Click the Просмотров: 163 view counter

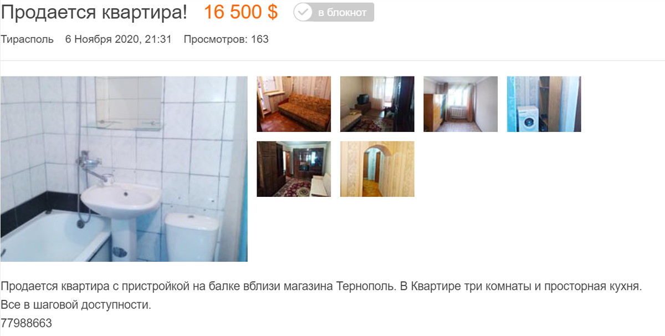coord(226,39)
